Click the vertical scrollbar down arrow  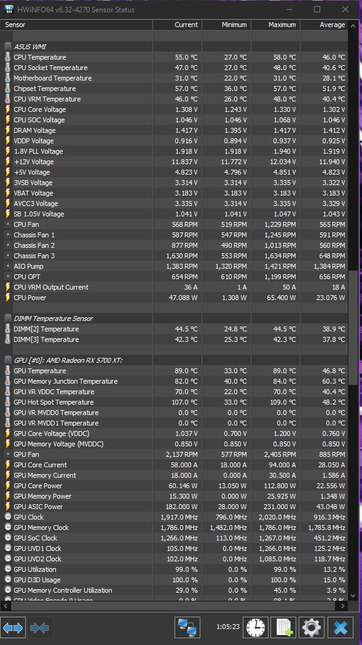coord(353,595)
